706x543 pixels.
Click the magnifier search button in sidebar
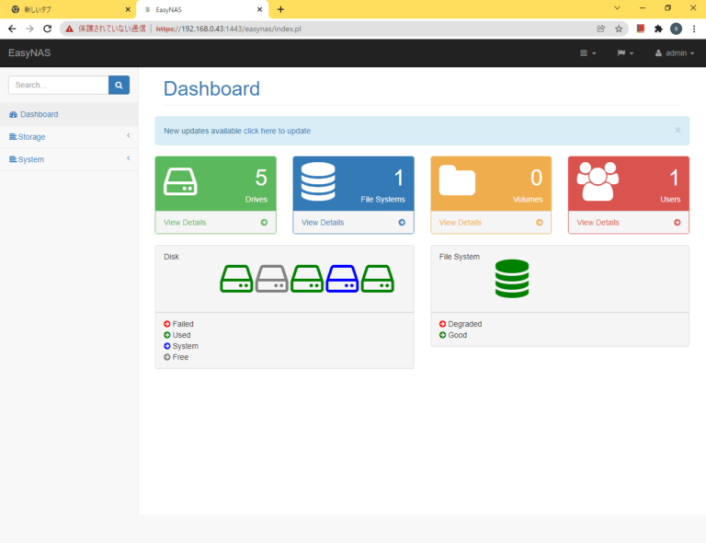pyautogui.click(x=119, y=85)
